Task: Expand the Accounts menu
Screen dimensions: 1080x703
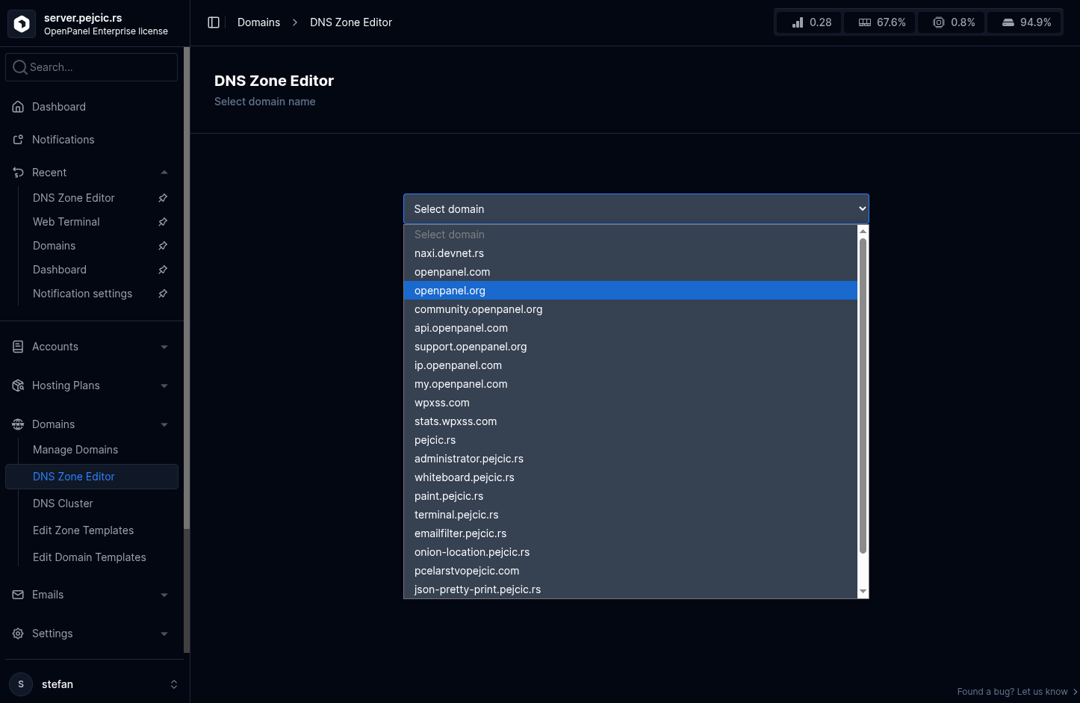Action: (164, 347)
